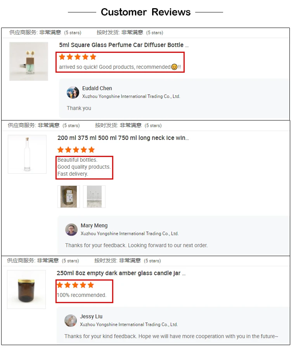Open the perfume car diffuser bottle thumbnail
291x349 pixels.
[x=29, y=61]
